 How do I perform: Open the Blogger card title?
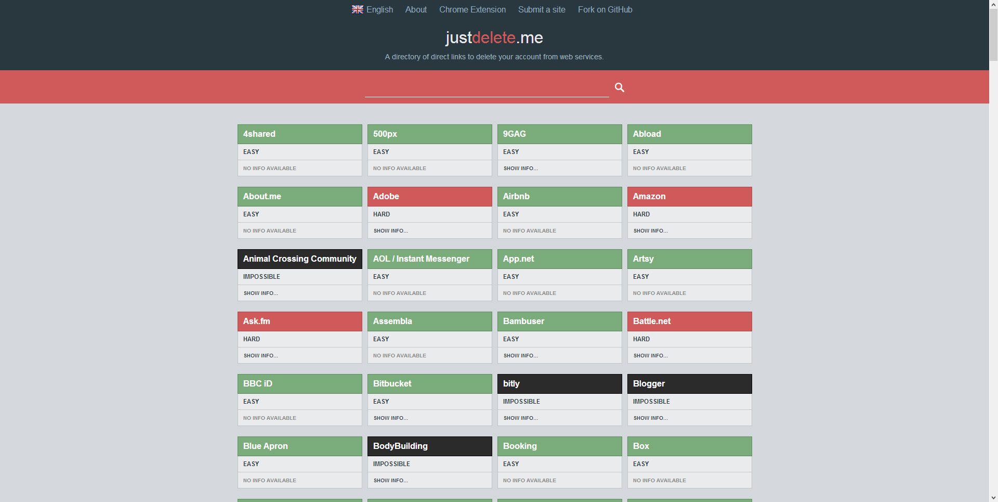click(690, 384)
